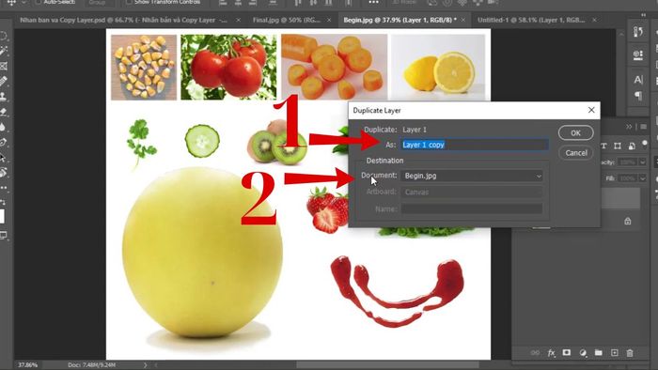Viewport: 658px width, 370px height.
Task: Change the screen mode icon
Action: (4, 236)
